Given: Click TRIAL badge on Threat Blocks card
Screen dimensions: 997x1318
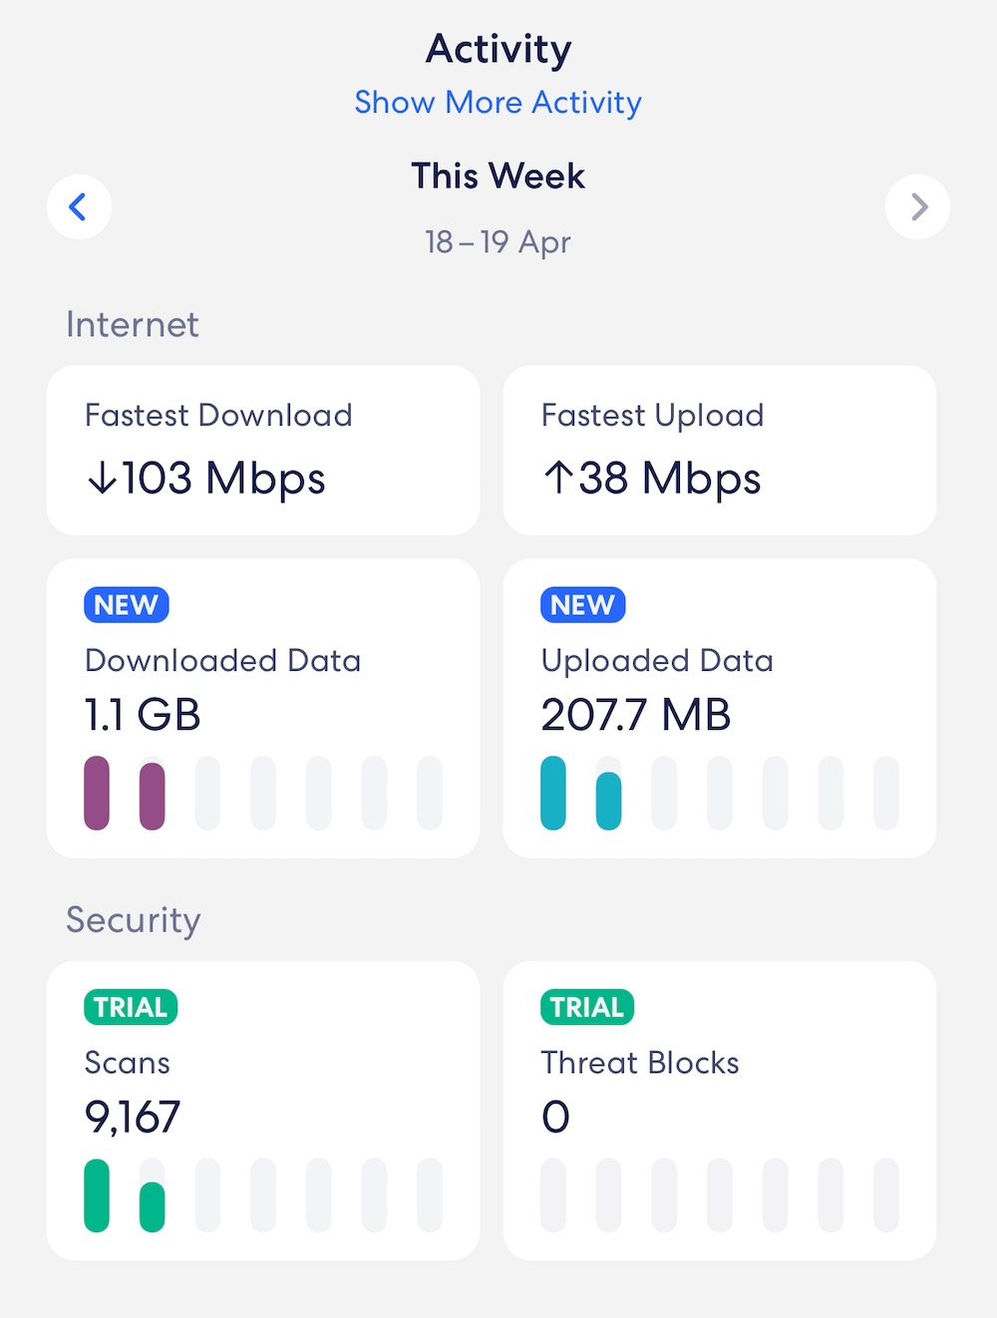Looking at the screenshot, I should tap(586, 1007).
